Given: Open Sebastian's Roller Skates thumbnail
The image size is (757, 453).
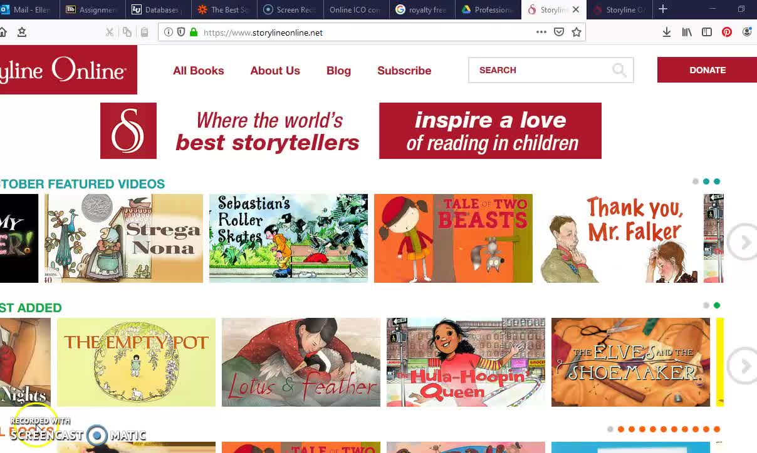Looking at the screenshot, I should (288, 238).
